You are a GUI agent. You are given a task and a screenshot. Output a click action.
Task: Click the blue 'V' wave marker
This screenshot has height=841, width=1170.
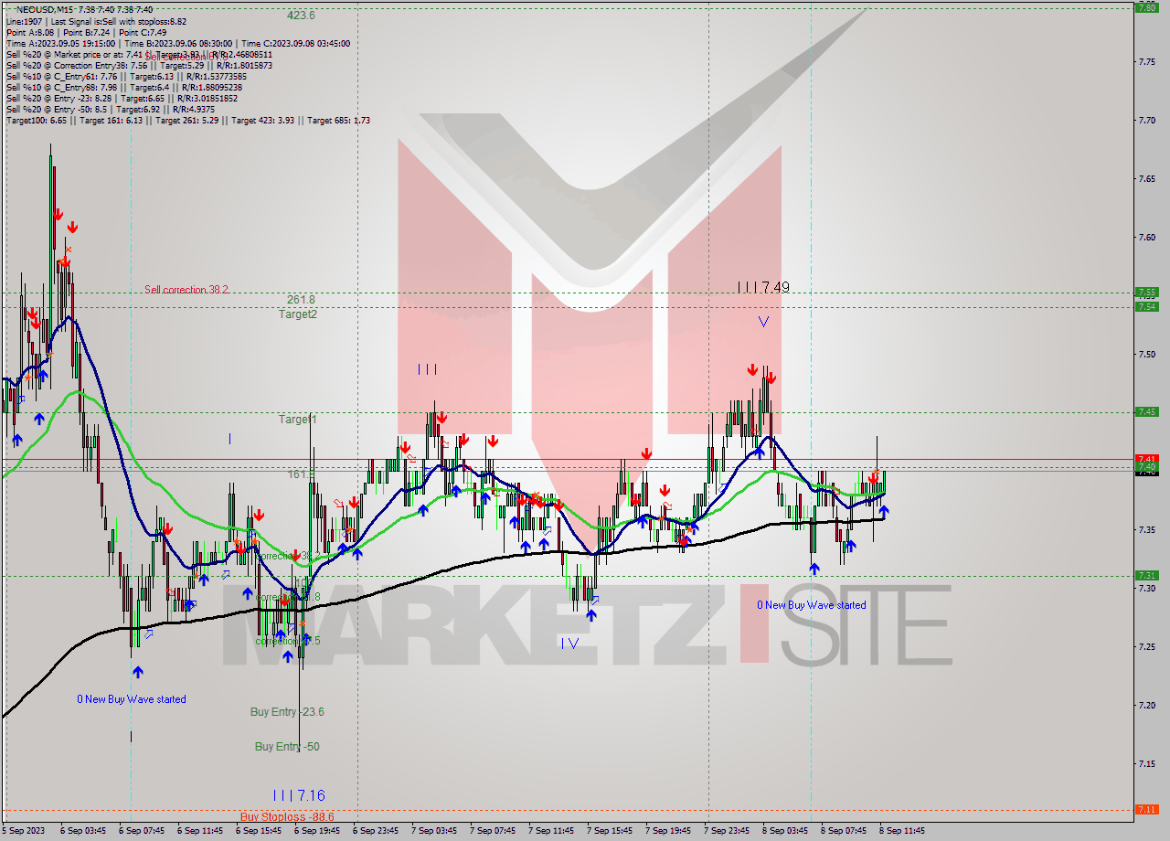point(763,322)
